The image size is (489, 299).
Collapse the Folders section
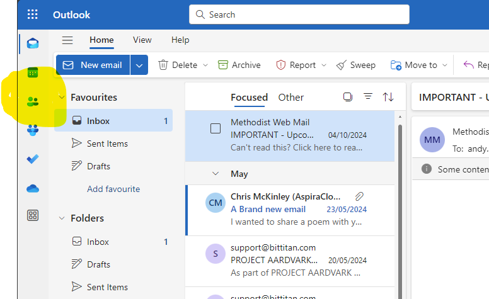[x=62, y=218]
